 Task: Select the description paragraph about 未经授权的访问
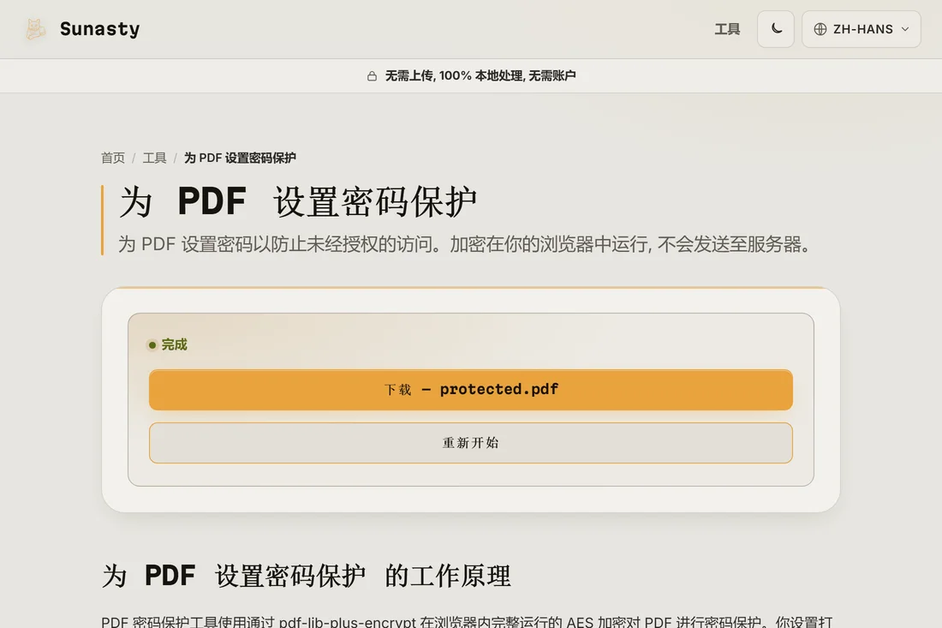pos(466,244)
